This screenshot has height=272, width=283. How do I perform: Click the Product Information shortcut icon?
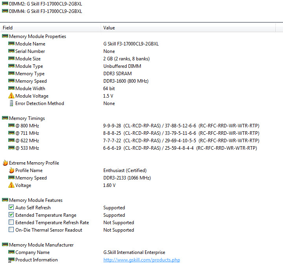coord(11,260)
